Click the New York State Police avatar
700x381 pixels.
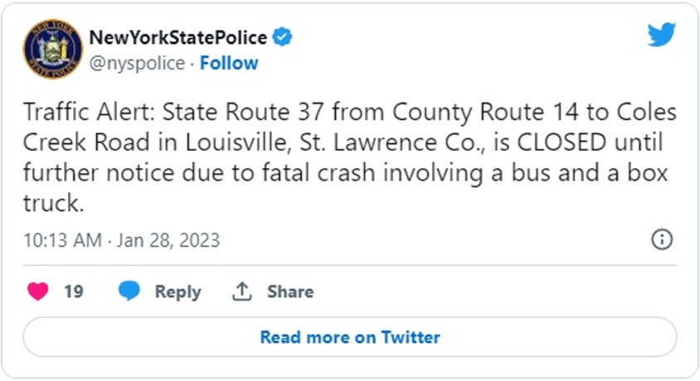(53, 49)
